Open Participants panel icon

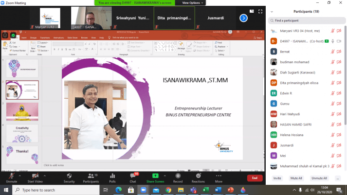click(x=91, y=178)
